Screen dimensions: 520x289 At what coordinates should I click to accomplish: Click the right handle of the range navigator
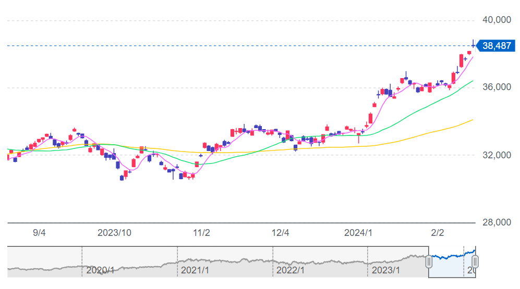tap(475, 261)
